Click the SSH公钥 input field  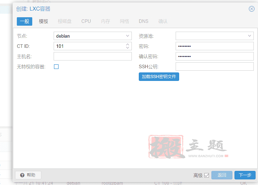pos(215,66)
